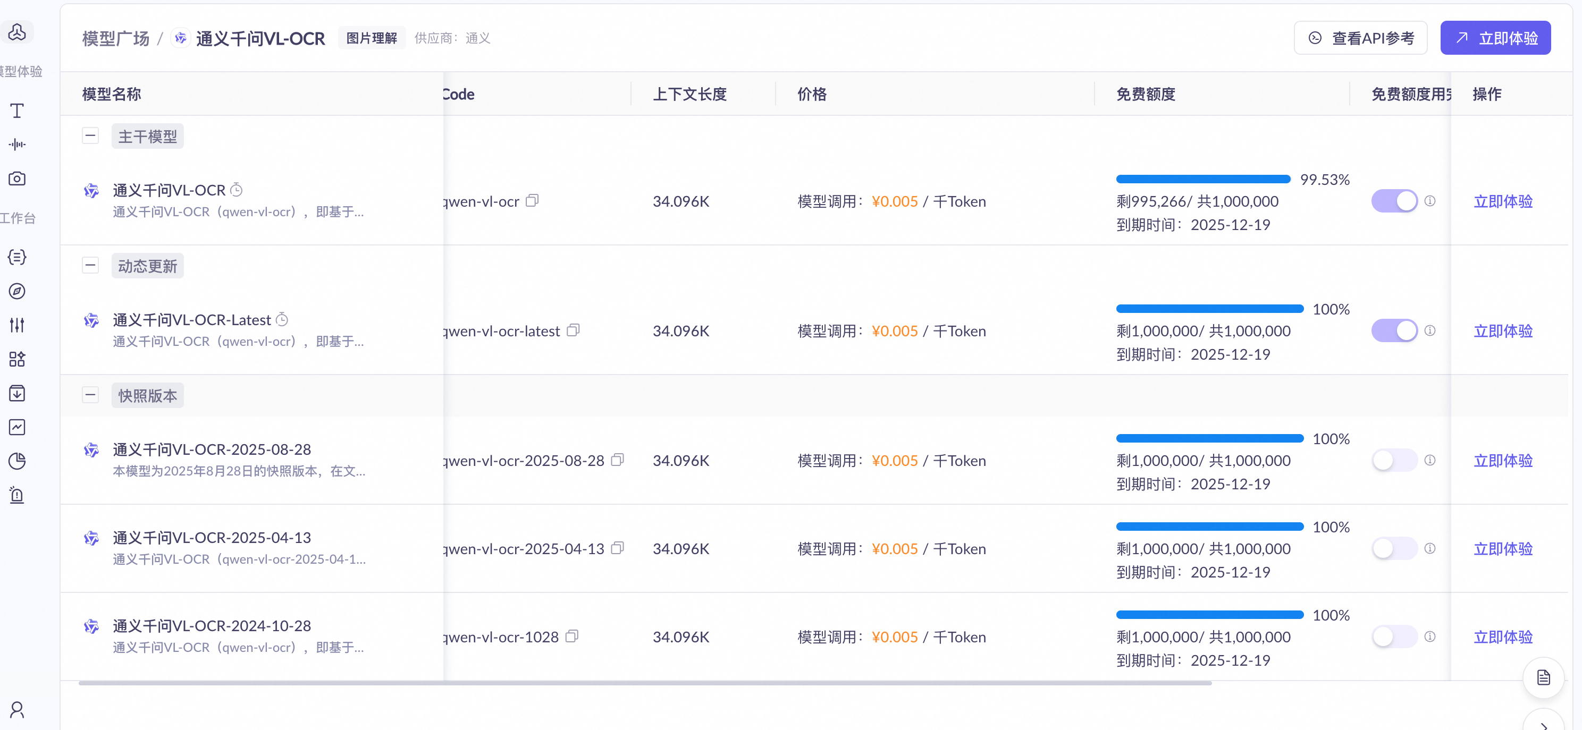The height and width of the screenshot is (730, 1582).
Task: Click the platform logo at sidebar top
Action: pos(17,32)
